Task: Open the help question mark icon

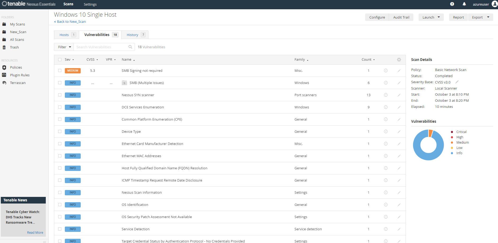Action: click(452, 4)
